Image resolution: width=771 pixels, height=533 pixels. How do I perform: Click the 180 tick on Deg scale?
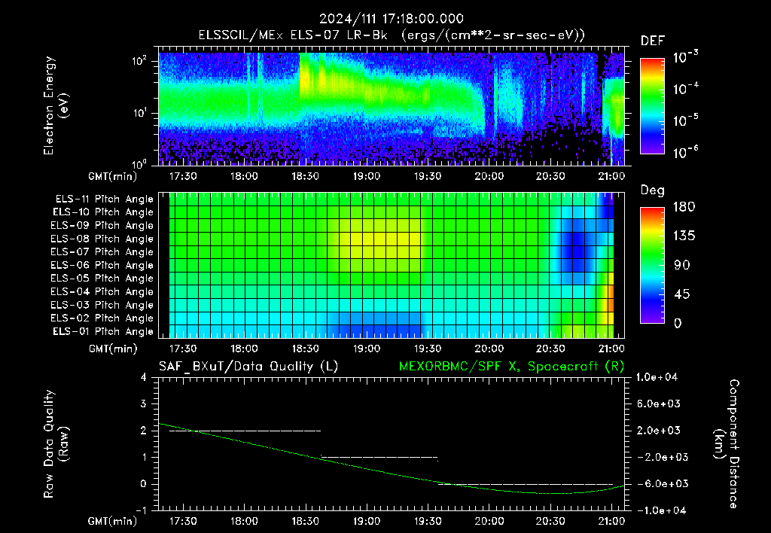coord(684,206)
